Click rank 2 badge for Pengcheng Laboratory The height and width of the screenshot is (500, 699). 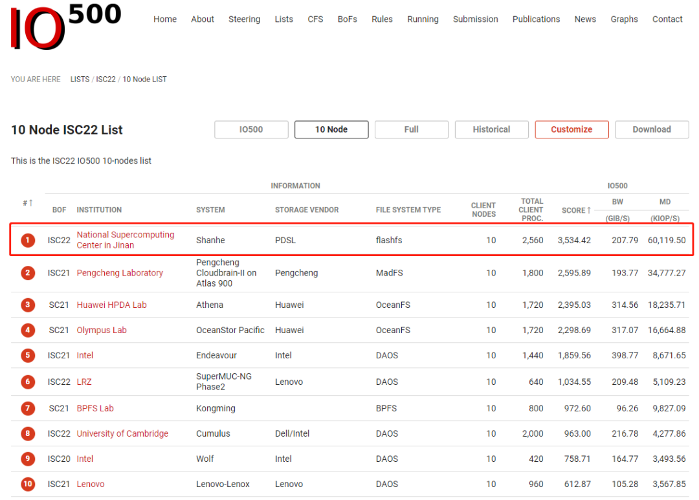28,273
